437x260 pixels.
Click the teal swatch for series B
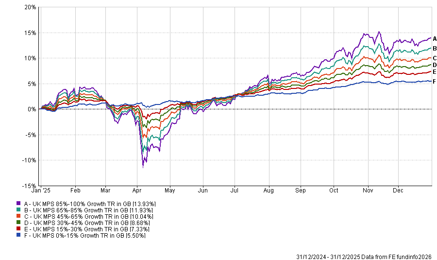(x=18, y=210)
